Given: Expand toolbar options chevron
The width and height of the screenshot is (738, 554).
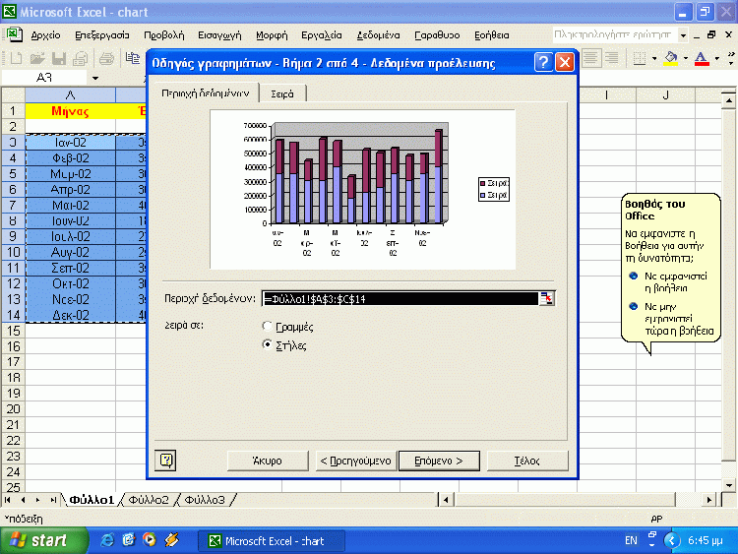Looking at the screenshot, I should coord(730,58).
